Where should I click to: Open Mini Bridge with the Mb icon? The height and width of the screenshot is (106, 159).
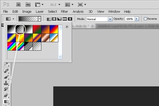pyautogui.click(x=28, y=5)
